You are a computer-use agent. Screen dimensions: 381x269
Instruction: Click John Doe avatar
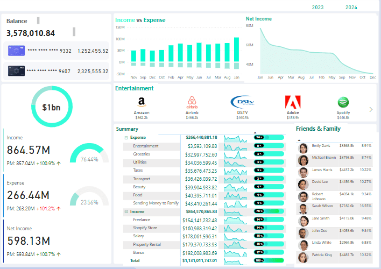click(x=303, y=233)
